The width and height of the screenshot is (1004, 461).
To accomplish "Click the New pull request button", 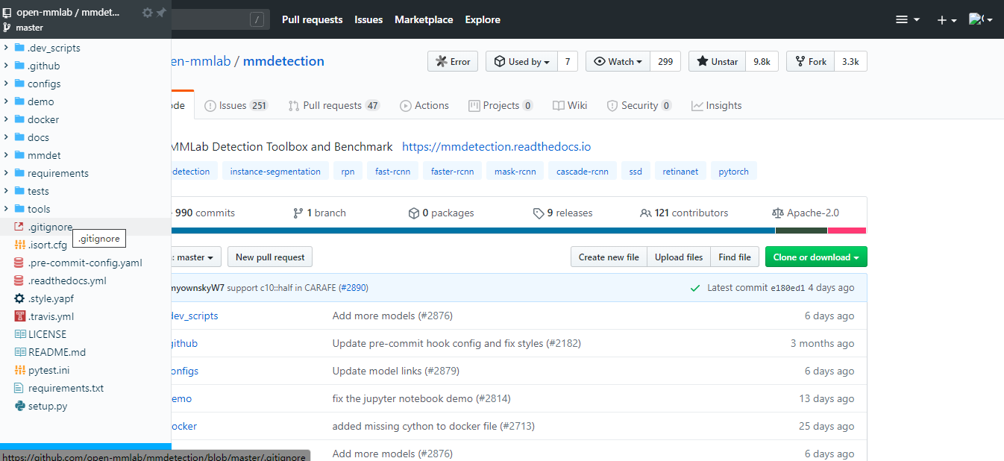I will (x=270, y=257).
